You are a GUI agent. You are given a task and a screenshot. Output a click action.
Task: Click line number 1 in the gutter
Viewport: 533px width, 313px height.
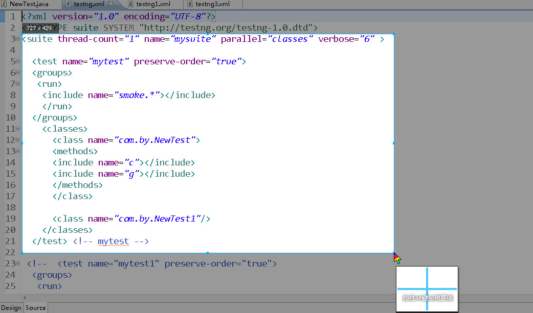pos(13,16)
